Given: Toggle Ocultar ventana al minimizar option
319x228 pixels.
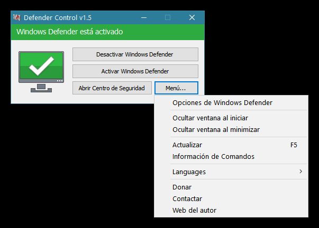Looking at the screenshot, I should pos(231,129).
